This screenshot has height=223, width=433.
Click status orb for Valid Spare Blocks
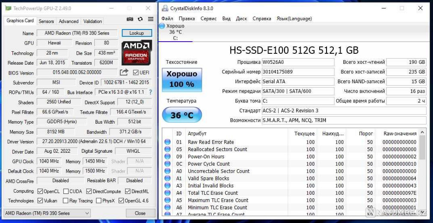pos(168,178)
